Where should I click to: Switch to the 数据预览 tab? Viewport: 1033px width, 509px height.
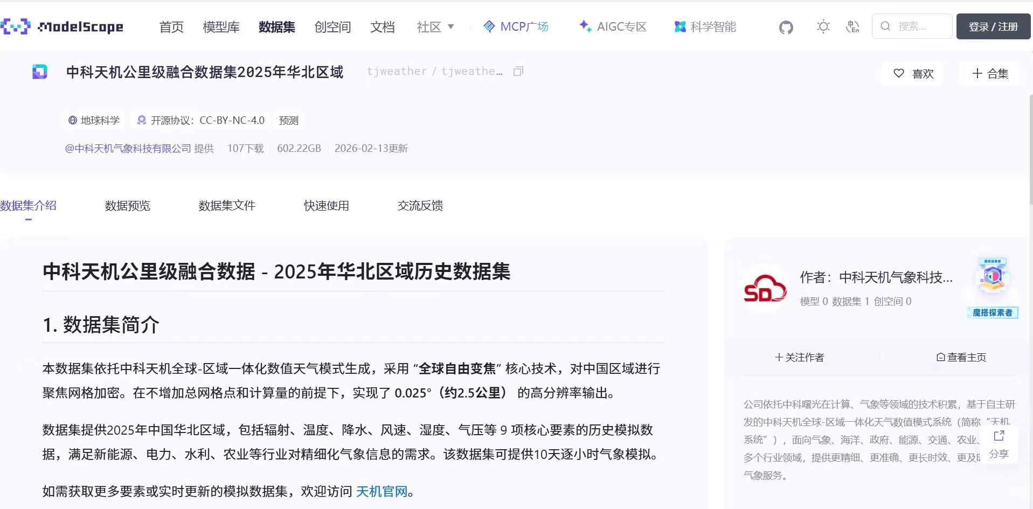point(128,206)
